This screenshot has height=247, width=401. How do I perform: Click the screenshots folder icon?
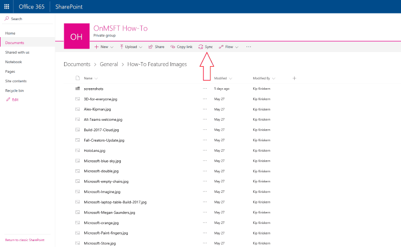click(78, 89)
